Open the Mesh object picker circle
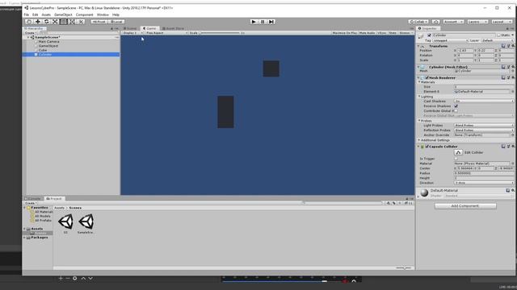The width and height of the screenshot is (517, 290). pos(513,71)
